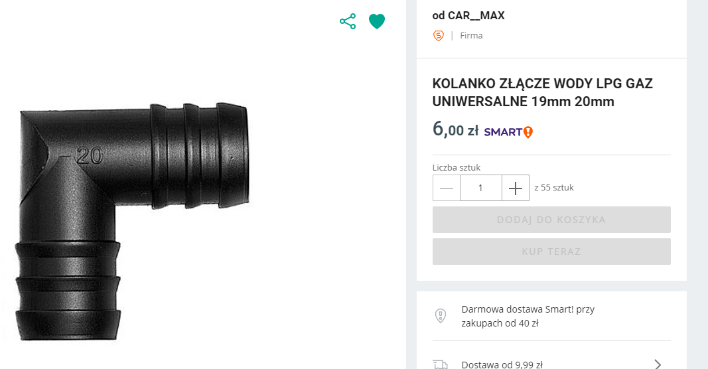The width and height of the screenshot is (708, 369).
Task: Click the Firma seller type label
Action: (x=471, y=36)
